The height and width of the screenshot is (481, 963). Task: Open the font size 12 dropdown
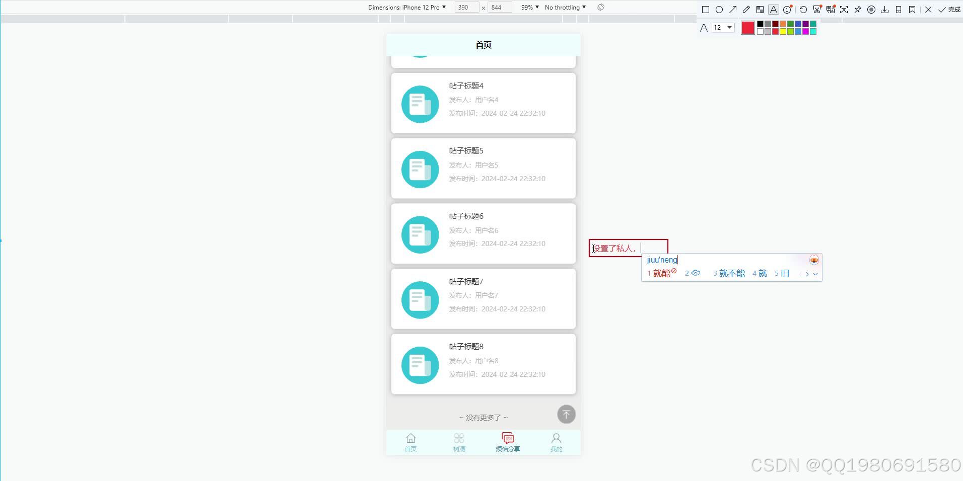point(723,28)
